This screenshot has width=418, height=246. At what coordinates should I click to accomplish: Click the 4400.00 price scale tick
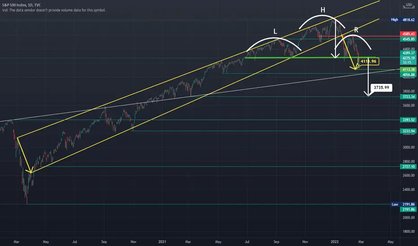409,49
